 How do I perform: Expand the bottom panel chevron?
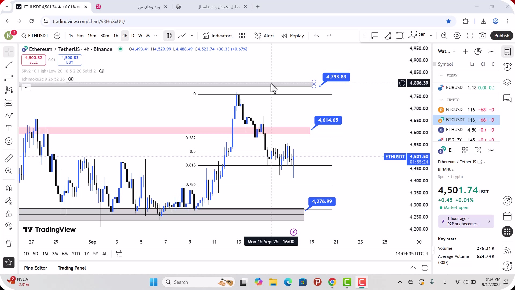(x=413, y=268)
